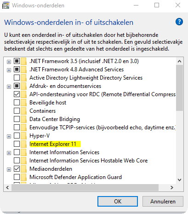Click the vertical scrollbar thumb
The width and height of the screenshot is (188, 214).
(179, 88)
